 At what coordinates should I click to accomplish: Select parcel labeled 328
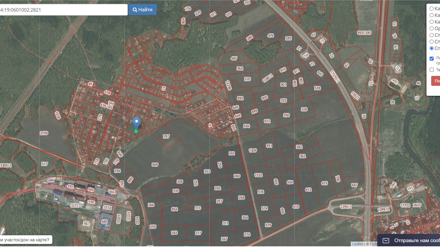(x=304, y=109)
